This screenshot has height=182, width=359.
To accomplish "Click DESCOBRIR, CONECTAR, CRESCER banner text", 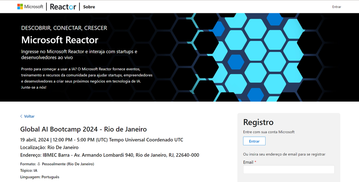I will click(x=64, y=28).
